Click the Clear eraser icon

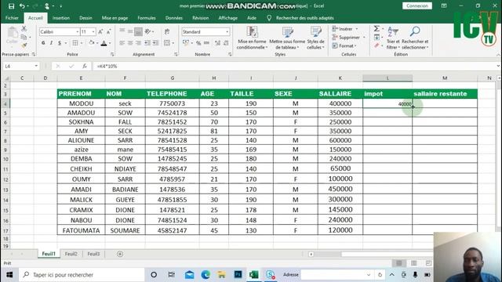(376, 45)
